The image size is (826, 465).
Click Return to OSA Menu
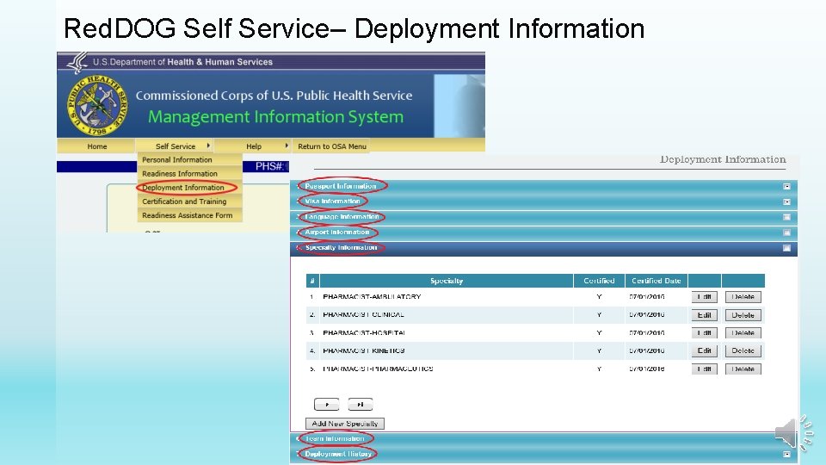click(332, 146)
